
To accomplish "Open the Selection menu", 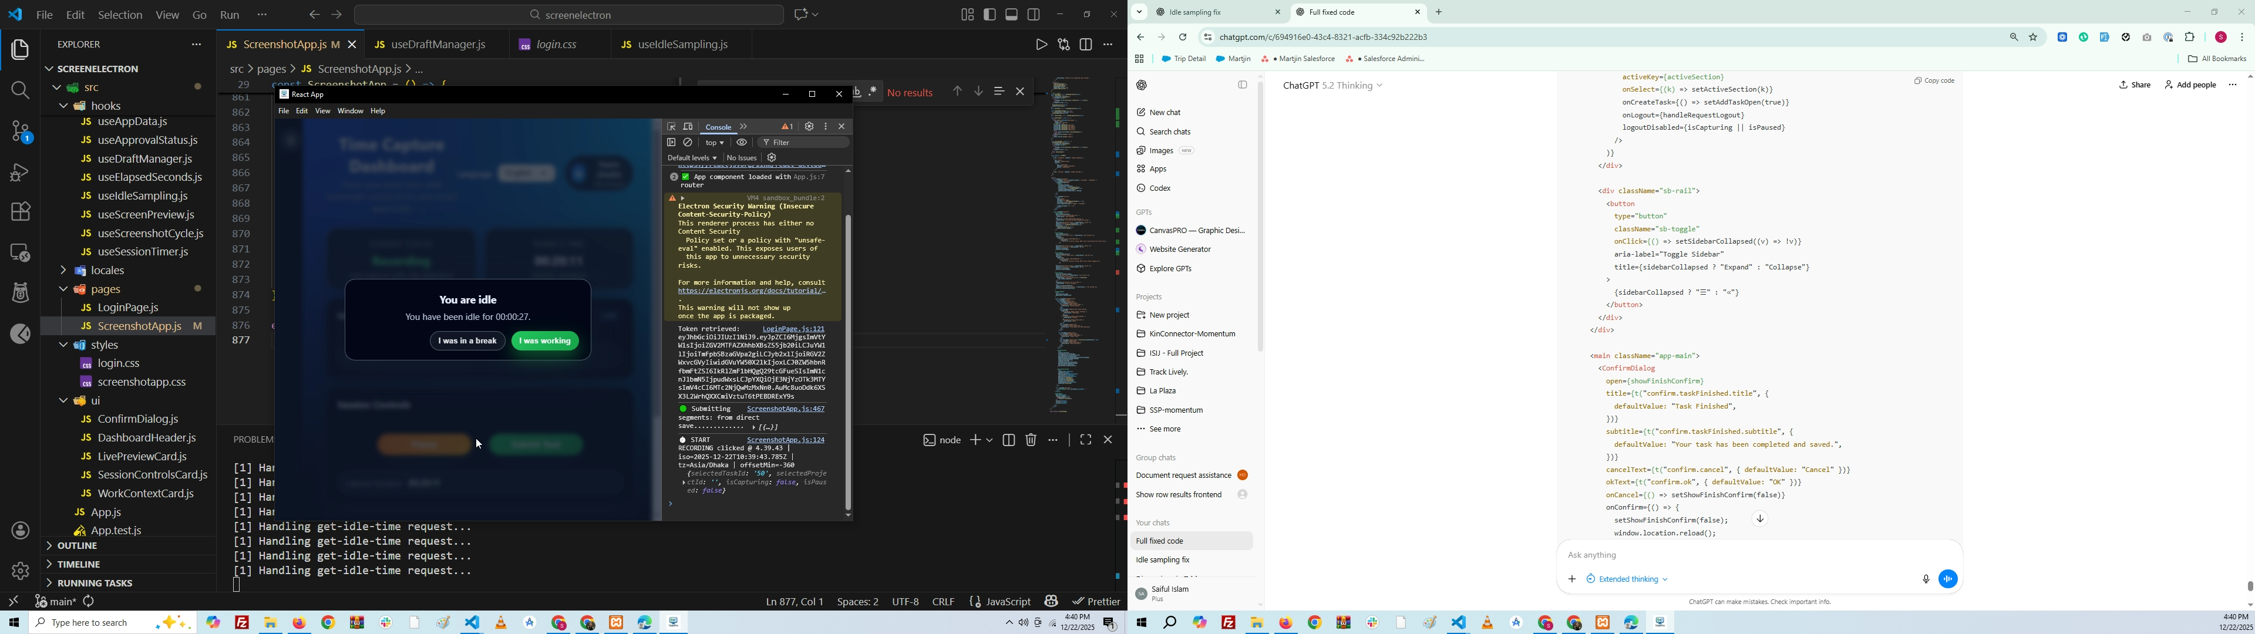I will pos(120,15).
